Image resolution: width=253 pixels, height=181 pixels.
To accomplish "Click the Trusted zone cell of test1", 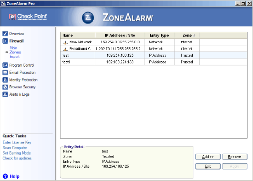I will tap(187, 62).
